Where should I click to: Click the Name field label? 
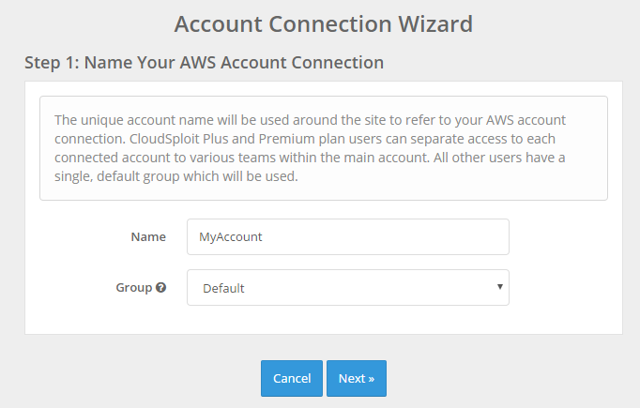pos(148,236)
